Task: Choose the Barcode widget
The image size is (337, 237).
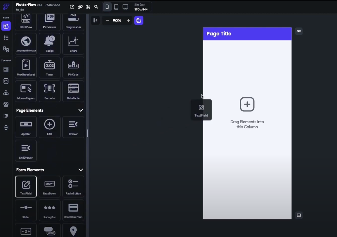Action: point(49,91)
